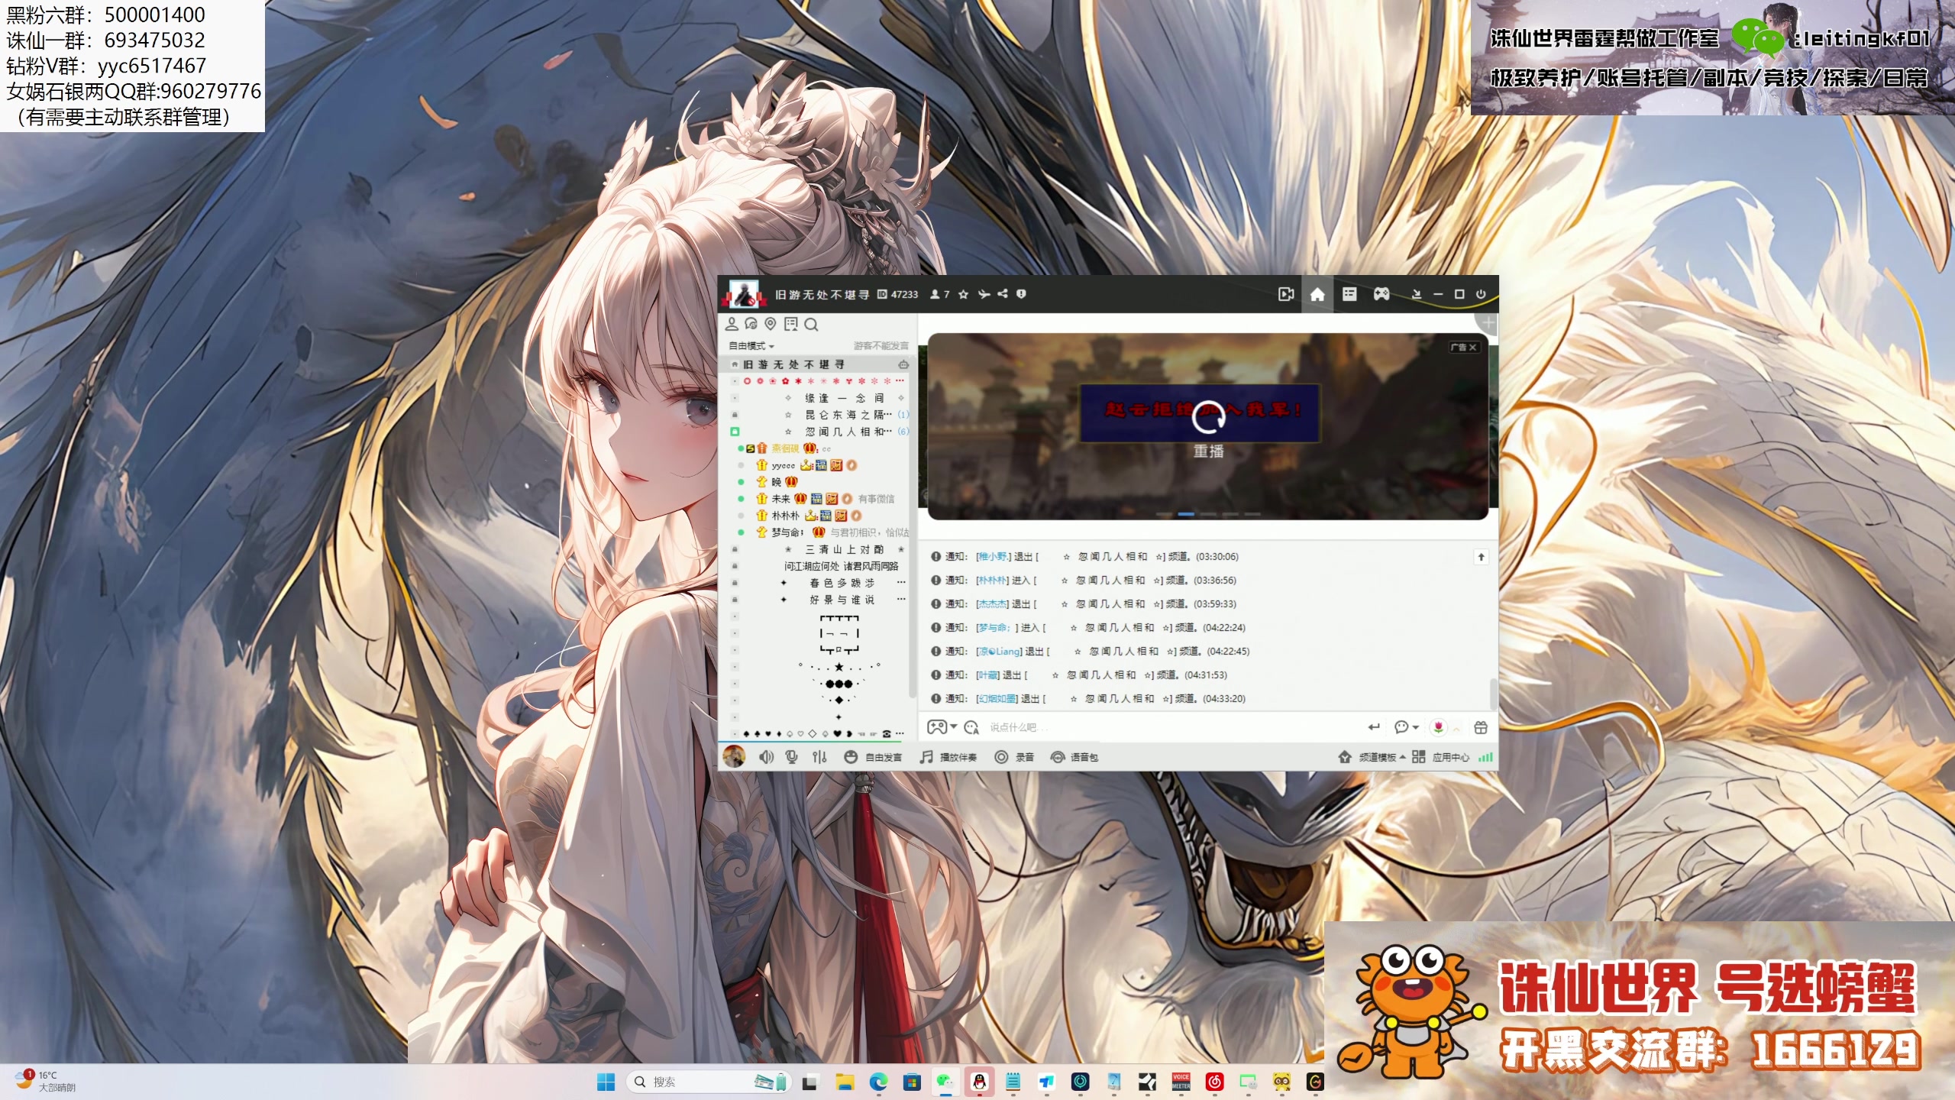This screenshot has width=1955, height=1100.
Task: Select user 朴朴朴 in channel list
Action: click(785, 516)
